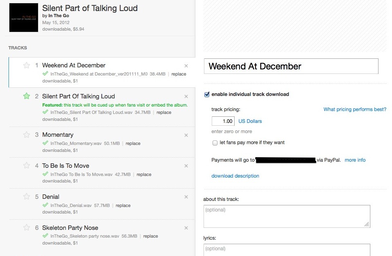The height and width of the screenshot is (256, 392).
Task: Remove the Skeleton Party Nose track with X
Action: 186,228
